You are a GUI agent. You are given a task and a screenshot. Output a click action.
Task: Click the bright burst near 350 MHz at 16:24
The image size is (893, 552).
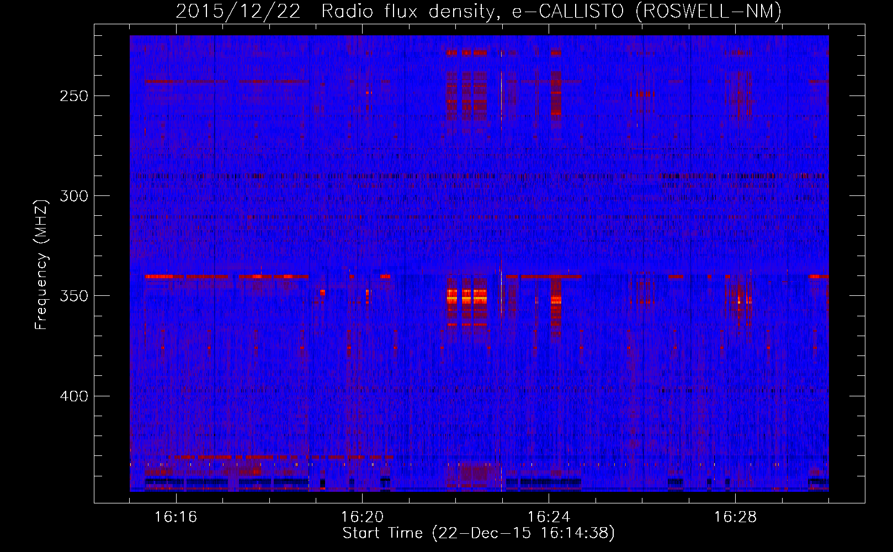pos(556,300)
